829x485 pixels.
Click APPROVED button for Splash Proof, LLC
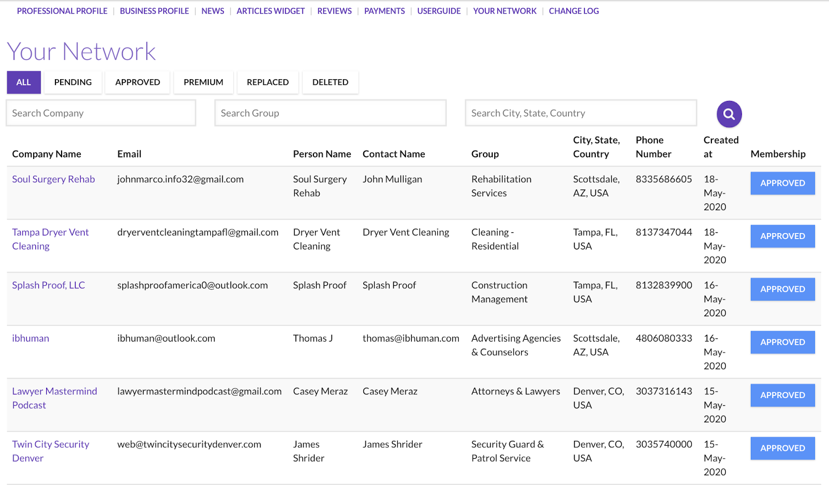click(782, 289)
